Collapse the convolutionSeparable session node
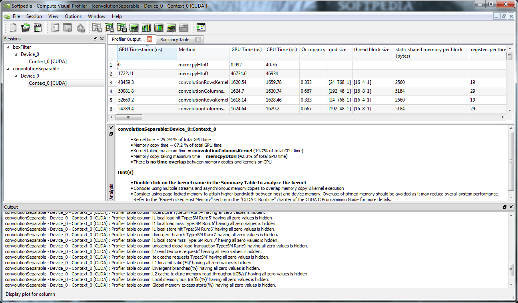Viewport: 518px width, 303px height. pyautogui.click(x=8, y=69)
